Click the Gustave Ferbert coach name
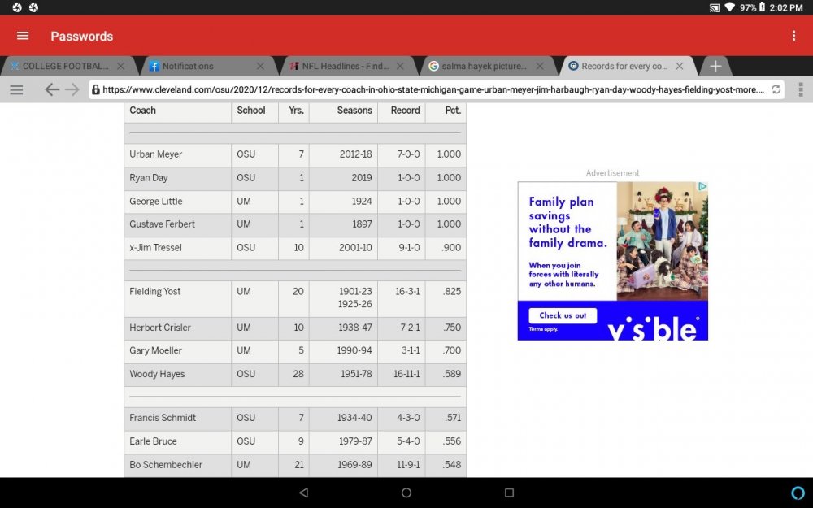 (163, 224)
